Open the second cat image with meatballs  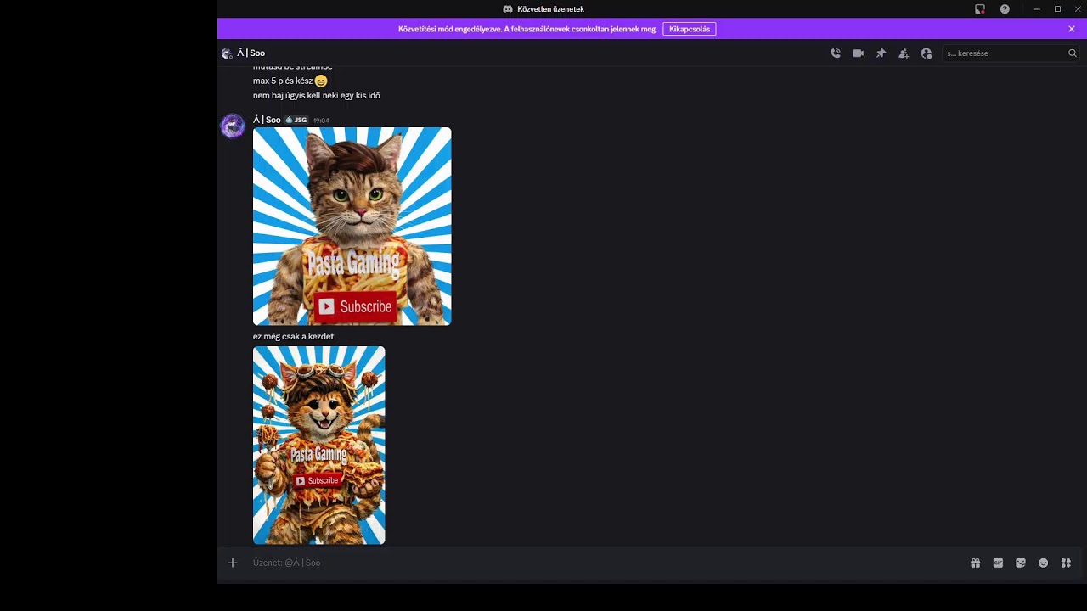click(x=319, y=446)
